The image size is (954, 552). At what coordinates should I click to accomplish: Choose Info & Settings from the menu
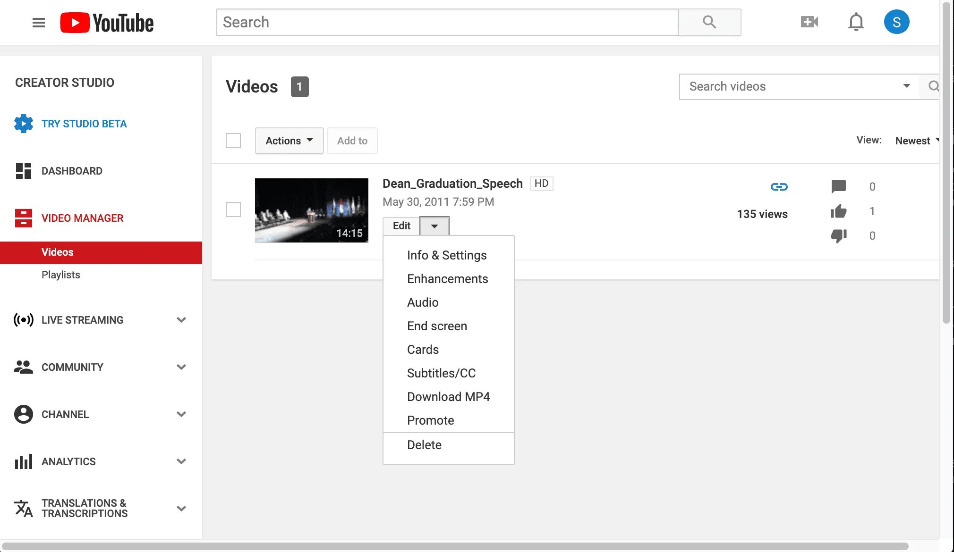(x=446, y=255)
